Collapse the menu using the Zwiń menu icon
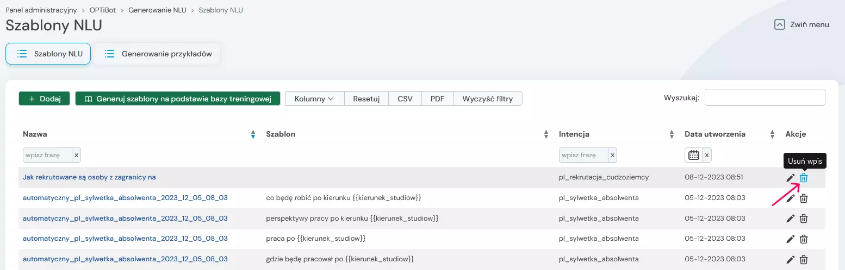This screenshot has width=845, height=270. (x=780, y=24)
